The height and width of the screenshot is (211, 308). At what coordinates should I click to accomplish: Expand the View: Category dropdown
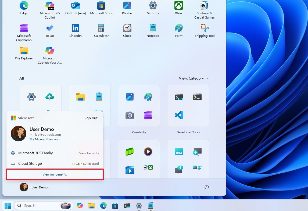click(x=194, y=78)
